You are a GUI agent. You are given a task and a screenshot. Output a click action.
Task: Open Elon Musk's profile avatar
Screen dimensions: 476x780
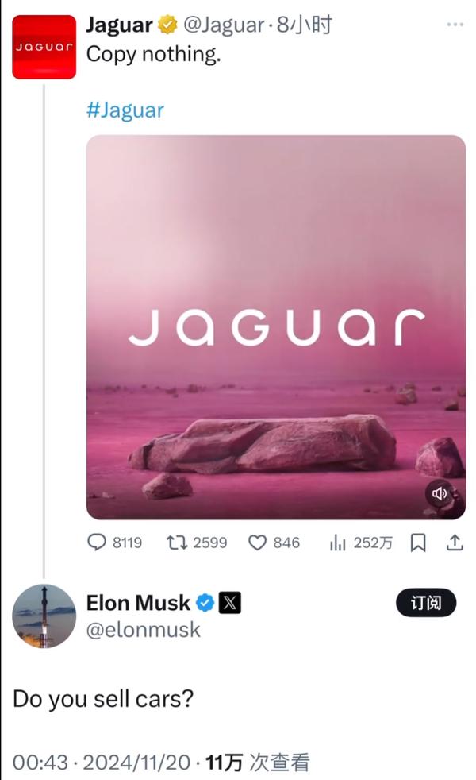(x=44, y=616)
